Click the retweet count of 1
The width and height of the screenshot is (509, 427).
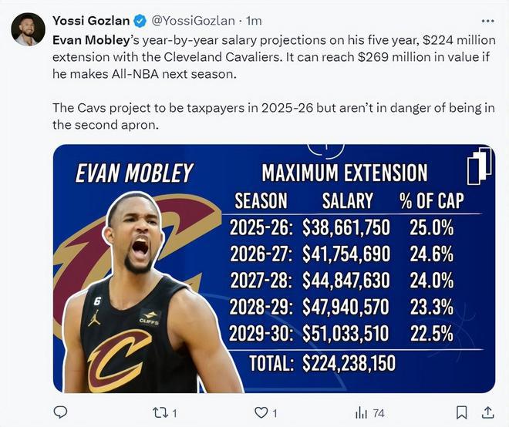point(174,413)
